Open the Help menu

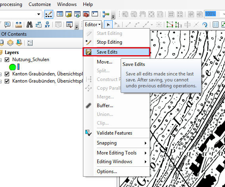click(x=88, y=4)
